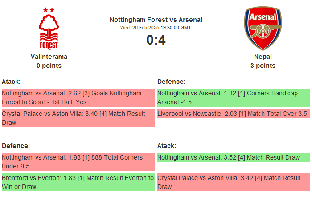
Task: Click the bottom-right Atack heading
Action: click(x=167, y=146)
